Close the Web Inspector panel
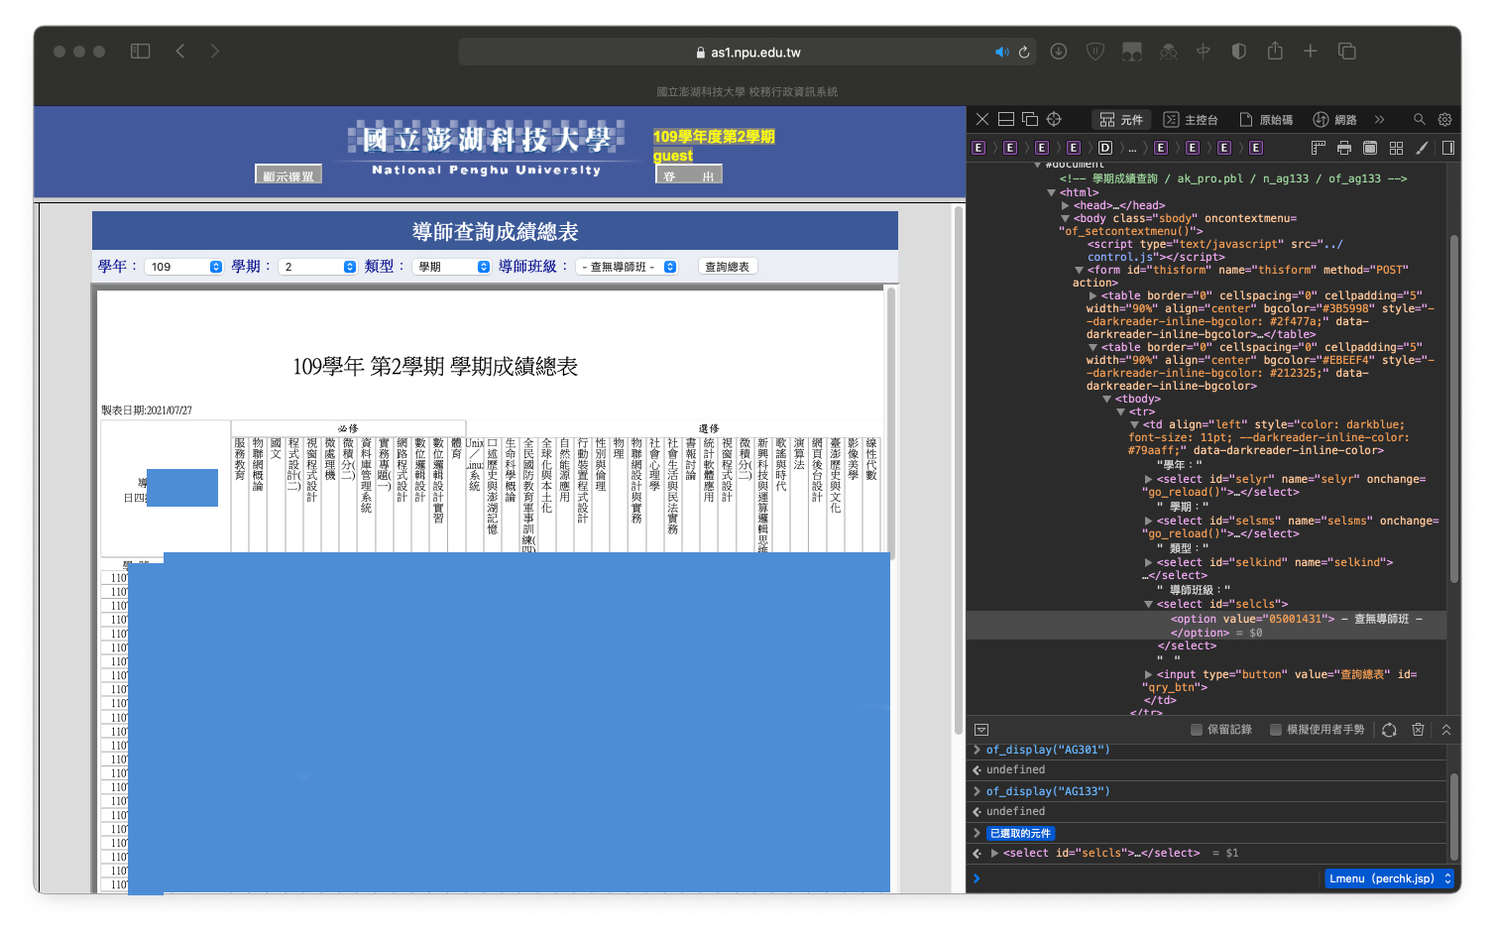Image resolution: width=1495 pixels, height=935 pixels. click(982, 119)
